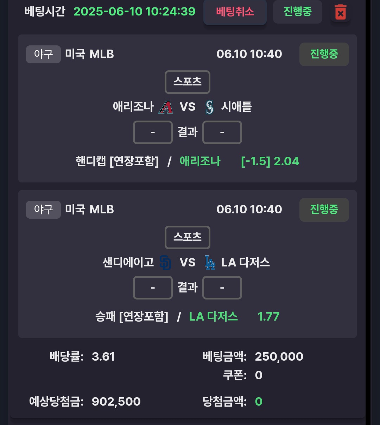
Task: Click the LA Dodgers team logo
Action: point(210,262)
